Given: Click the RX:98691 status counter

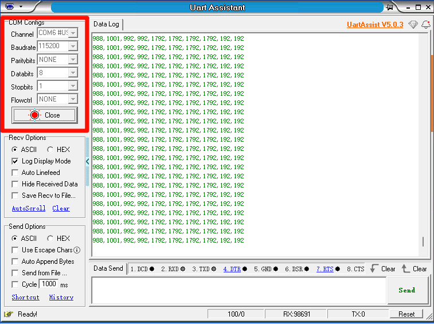Looking at the screenshot, I should (296, 314).
